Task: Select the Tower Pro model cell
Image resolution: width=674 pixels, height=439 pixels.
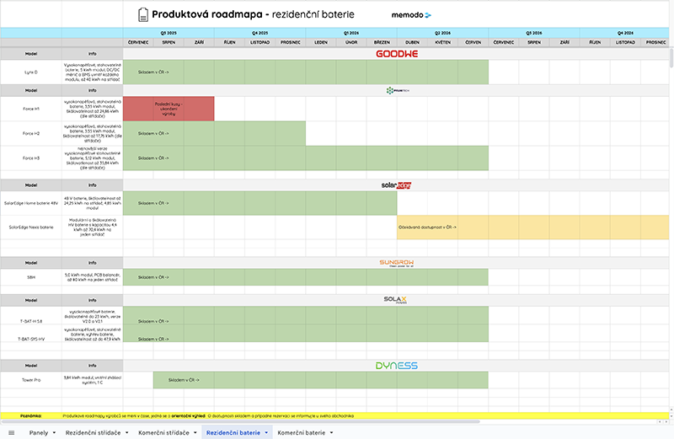Action: [x=31, y=380]
